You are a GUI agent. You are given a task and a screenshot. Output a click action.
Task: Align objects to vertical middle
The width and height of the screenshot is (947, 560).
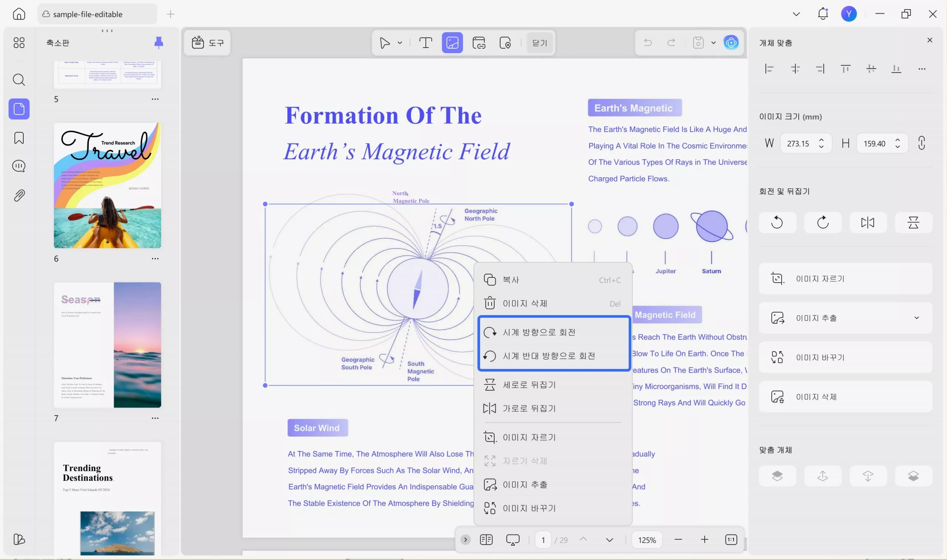point(871,69)
